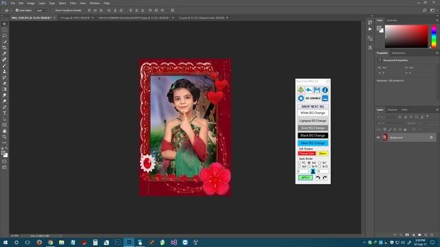This screenshot has height=247, width=440.
Task: Click the Black BG Change button
Action: (x=313, y=136)
